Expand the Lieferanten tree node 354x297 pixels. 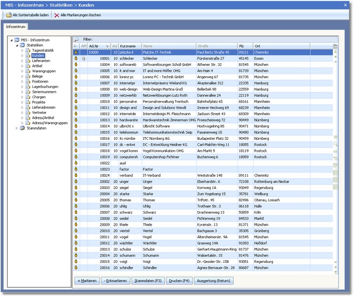[x=23, y=61]
